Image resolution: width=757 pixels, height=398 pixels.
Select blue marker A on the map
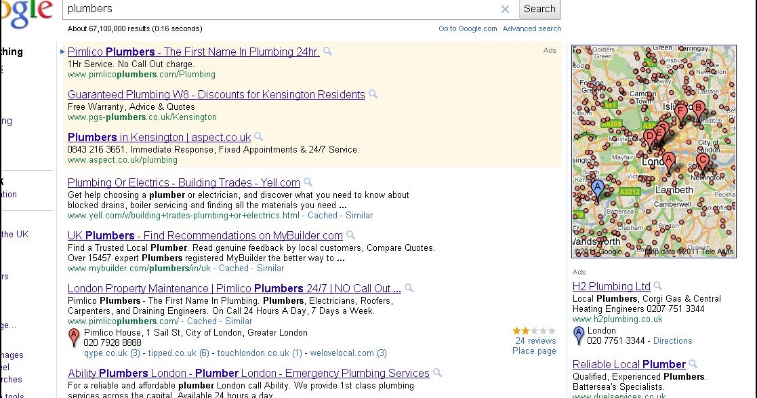tap(598, 190)
